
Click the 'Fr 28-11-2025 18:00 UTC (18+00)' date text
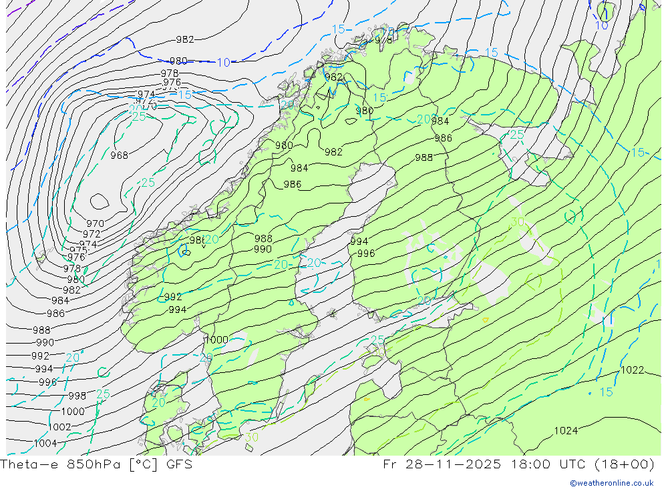point(518,464)
